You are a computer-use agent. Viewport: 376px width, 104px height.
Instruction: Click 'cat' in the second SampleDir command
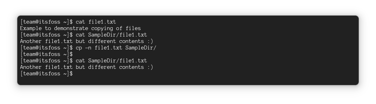[80, 61]
